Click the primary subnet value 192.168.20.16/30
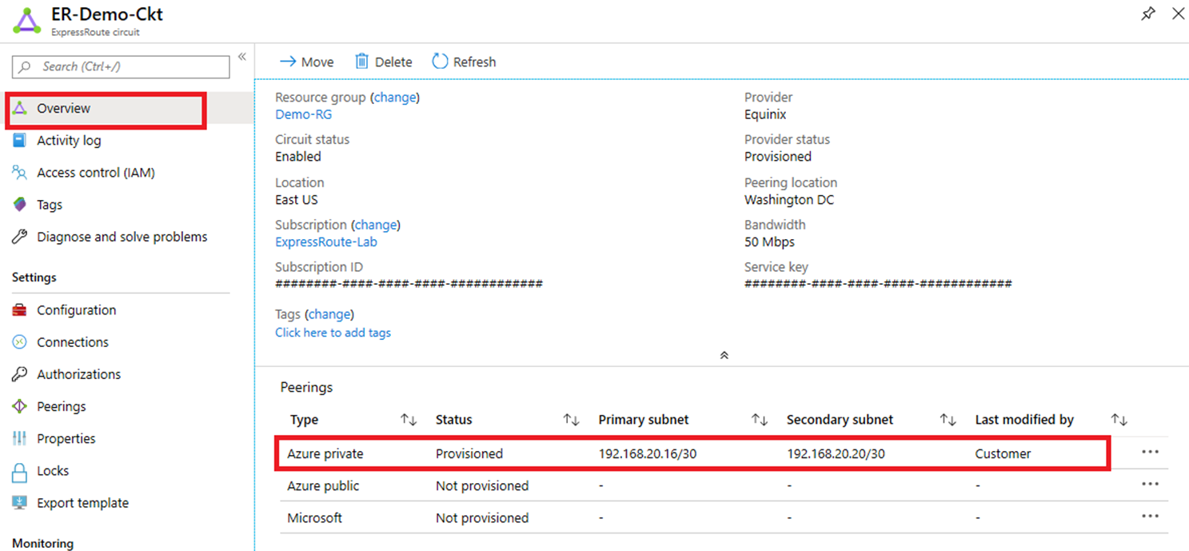This screenshot has width=1189, height=551. 648,453
